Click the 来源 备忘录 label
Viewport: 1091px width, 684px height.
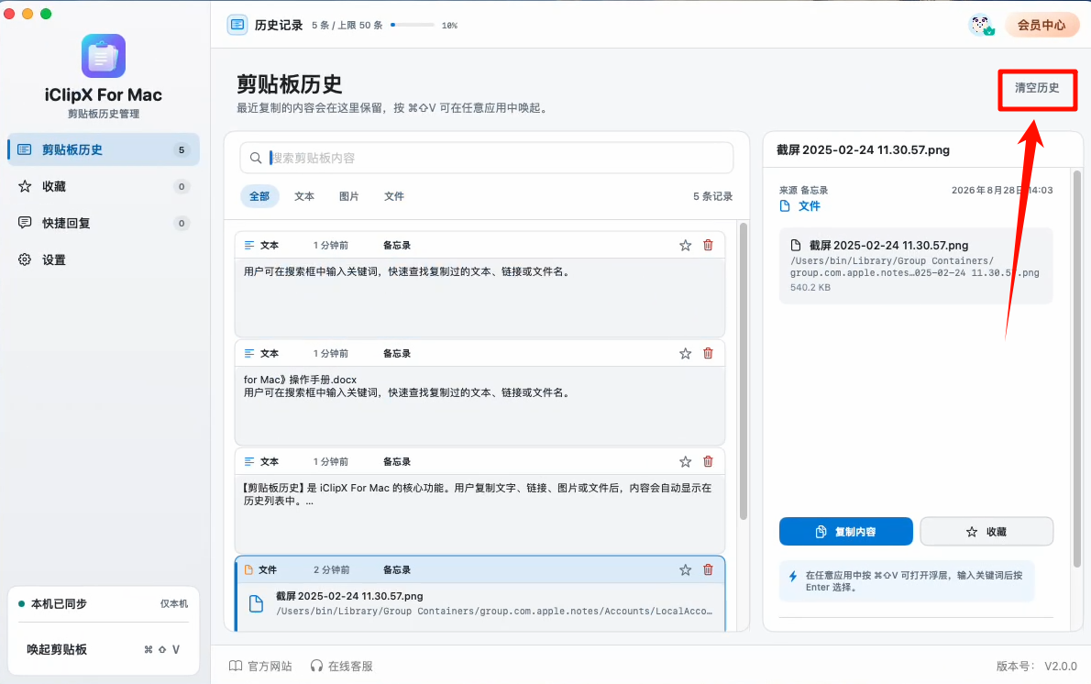(804, 190)
